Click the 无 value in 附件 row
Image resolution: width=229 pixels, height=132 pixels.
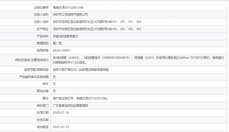pyautogui.click(x=54, y=84)
